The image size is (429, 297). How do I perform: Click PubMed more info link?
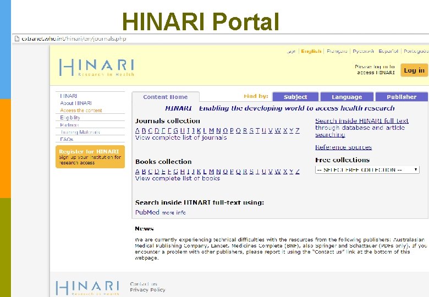[174, 212]
